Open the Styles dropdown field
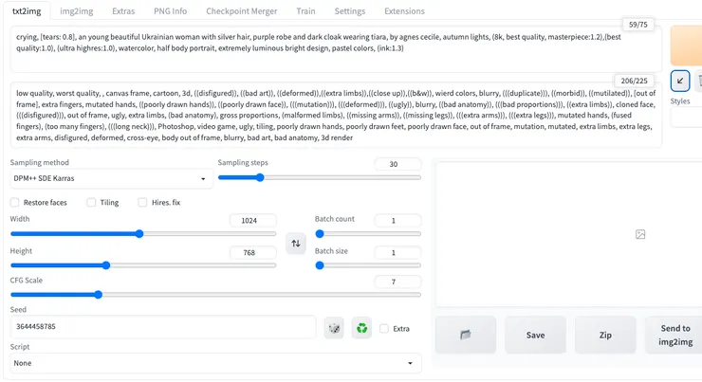This screenshot has height=382, width=702. 686,118
